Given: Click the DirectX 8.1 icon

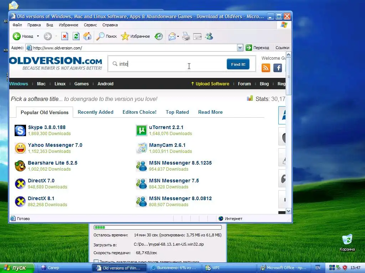Looking at the screenshot, I should pos(20,202).
